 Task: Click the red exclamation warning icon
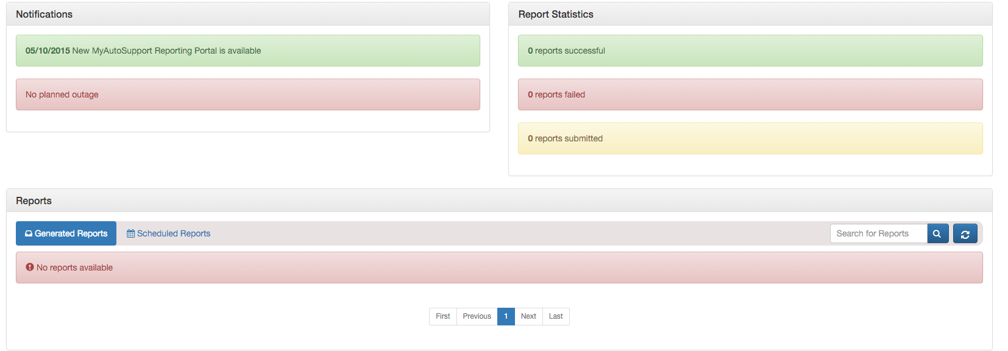[x=30, y=267]
